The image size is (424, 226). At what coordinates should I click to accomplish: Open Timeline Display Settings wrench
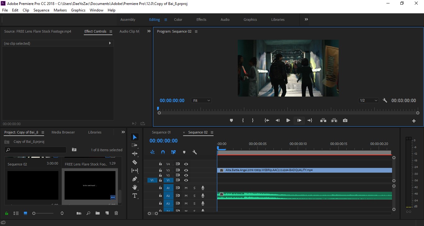click(x=195, y=152)
